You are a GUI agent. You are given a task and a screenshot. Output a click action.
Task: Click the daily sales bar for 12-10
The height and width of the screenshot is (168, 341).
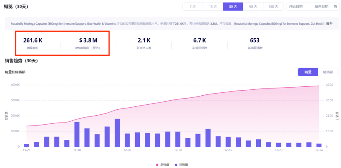(x=178, y=140)
